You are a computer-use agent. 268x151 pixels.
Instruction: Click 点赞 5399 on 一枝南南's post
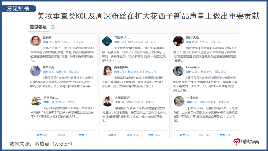tap(225, 135)
